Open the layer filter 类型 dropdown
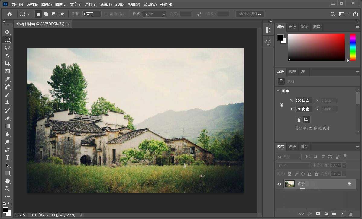362x219 pixels. pyautogui.click(x=289, y=157)
